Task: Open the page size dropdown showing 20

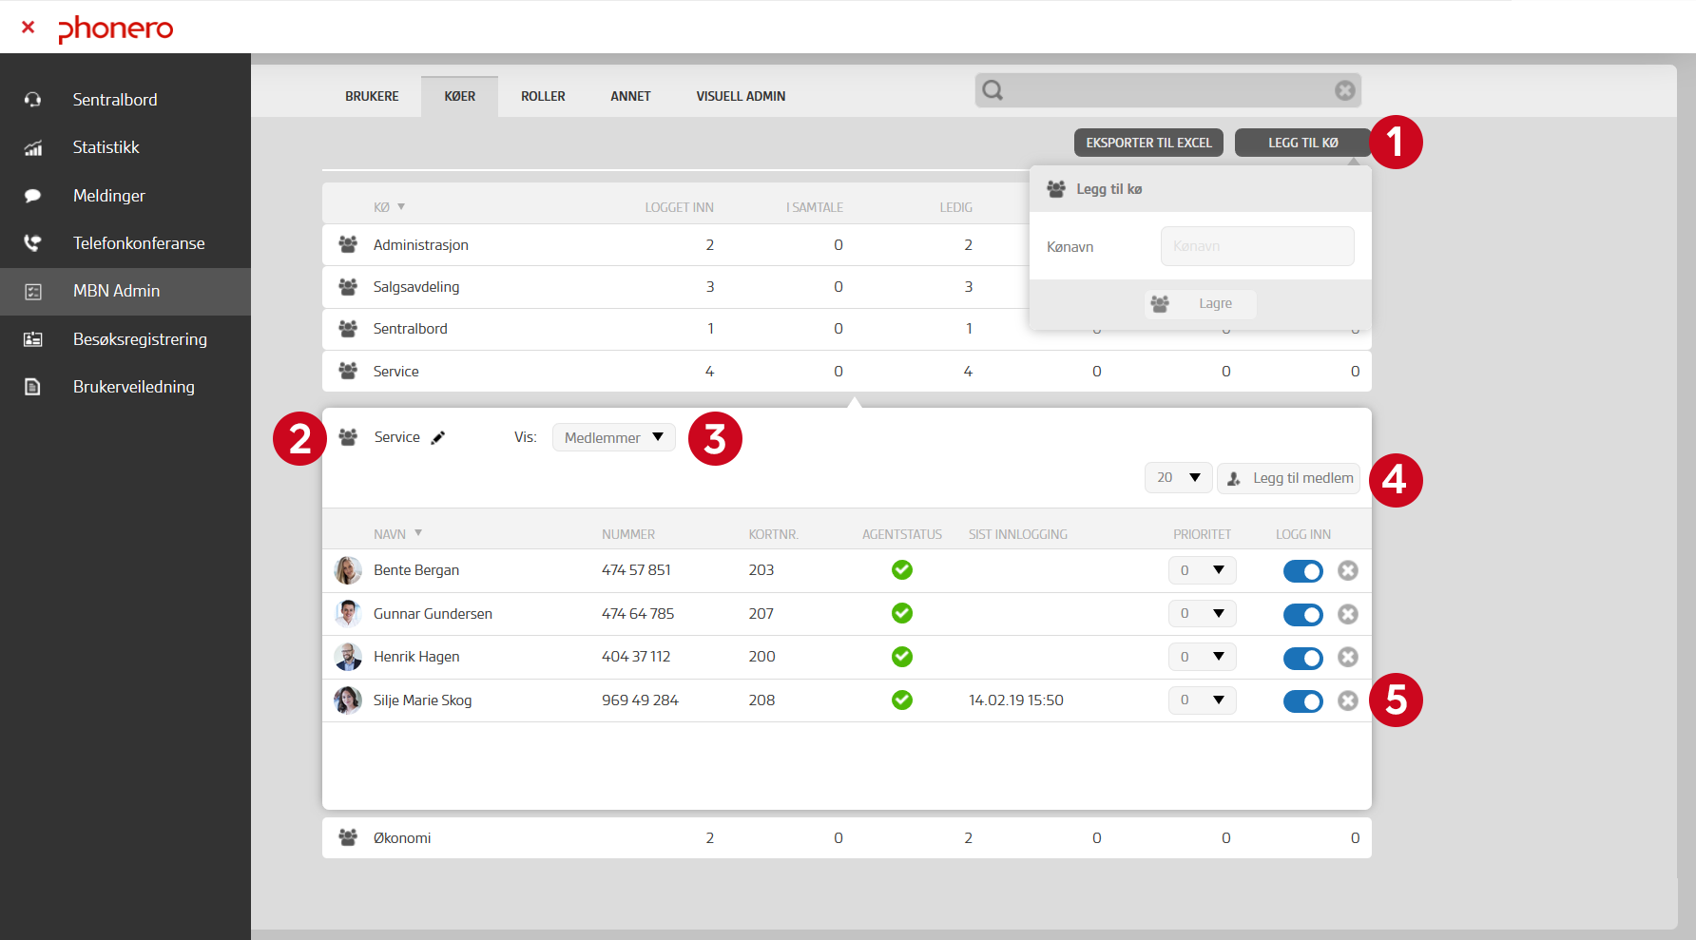Action: pyautogui.click(x=1179, y=477)
